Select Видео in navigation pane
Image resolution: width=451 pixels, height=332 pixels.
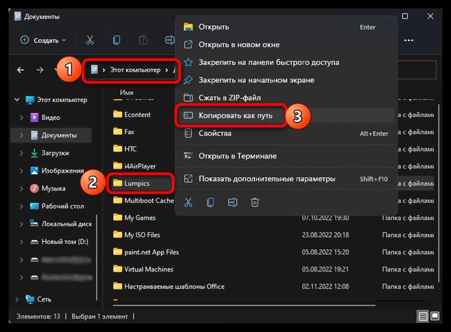[51, 118]
